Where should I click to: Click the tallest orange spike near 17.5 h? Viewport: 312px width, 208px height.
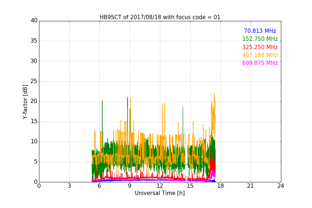[x=214, y=94]
